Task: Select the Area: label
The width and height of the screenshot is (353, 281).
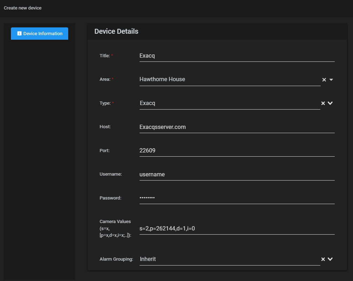Action: (105, 79)
